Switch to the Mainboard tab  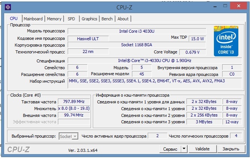33,19
